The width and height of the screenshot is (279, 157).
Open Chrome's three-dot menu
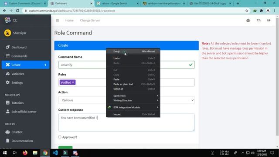(275, 10)
